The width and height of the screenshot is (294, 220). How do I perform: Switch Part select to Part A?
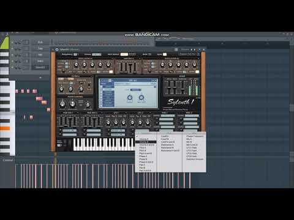(x=124, y=54)
